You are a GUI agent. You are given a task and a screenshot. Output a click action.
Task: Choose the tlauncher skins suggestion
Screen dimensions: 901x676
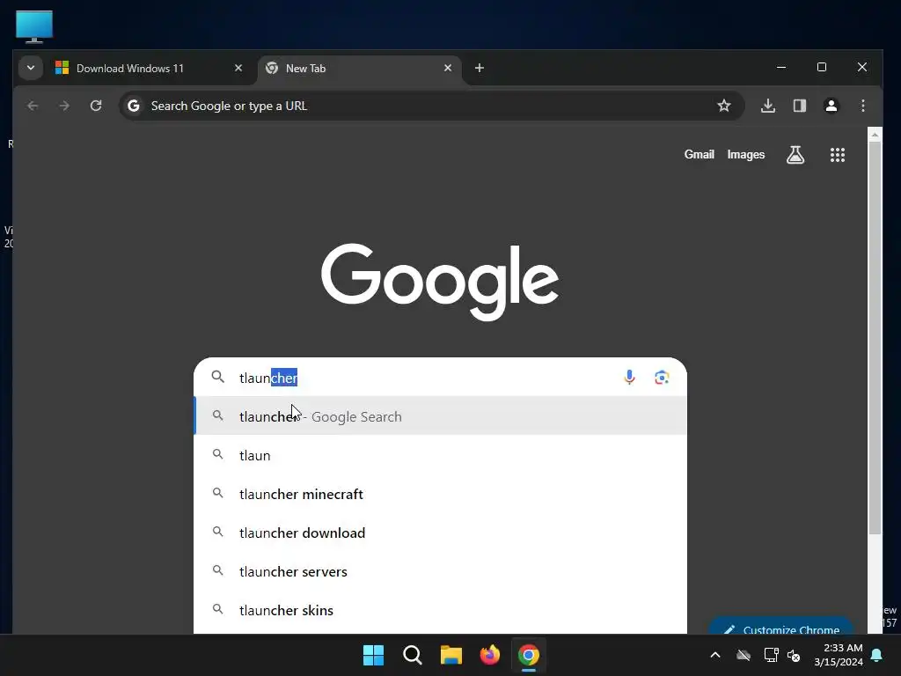440,610
